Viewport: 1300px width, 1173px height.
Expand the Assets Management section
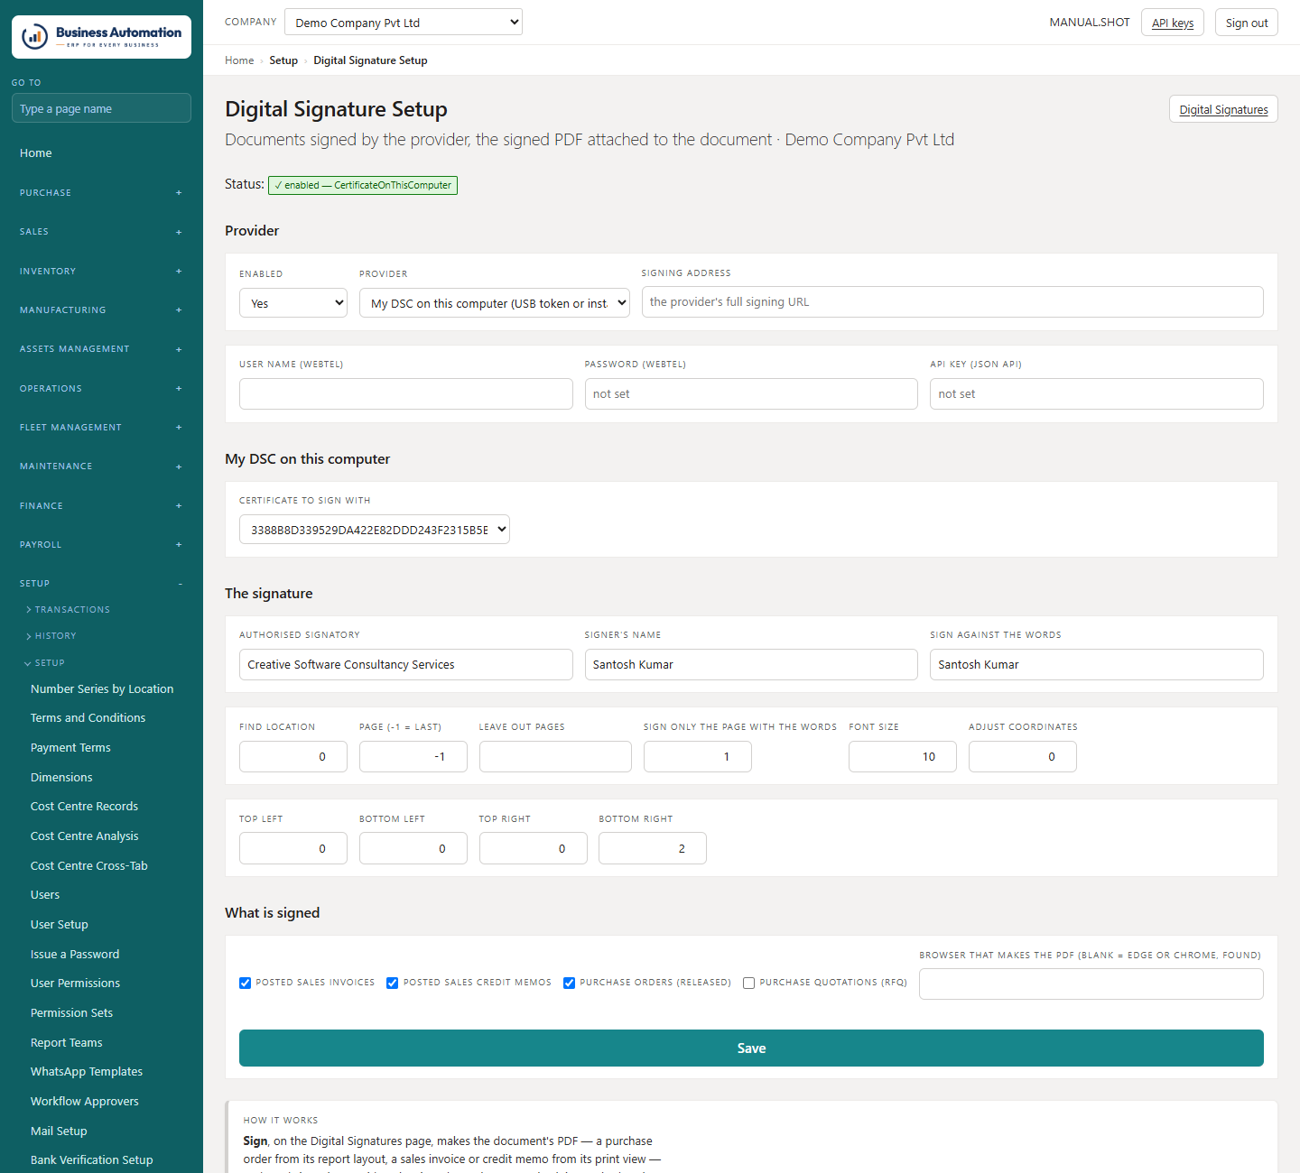pos(101,349)
